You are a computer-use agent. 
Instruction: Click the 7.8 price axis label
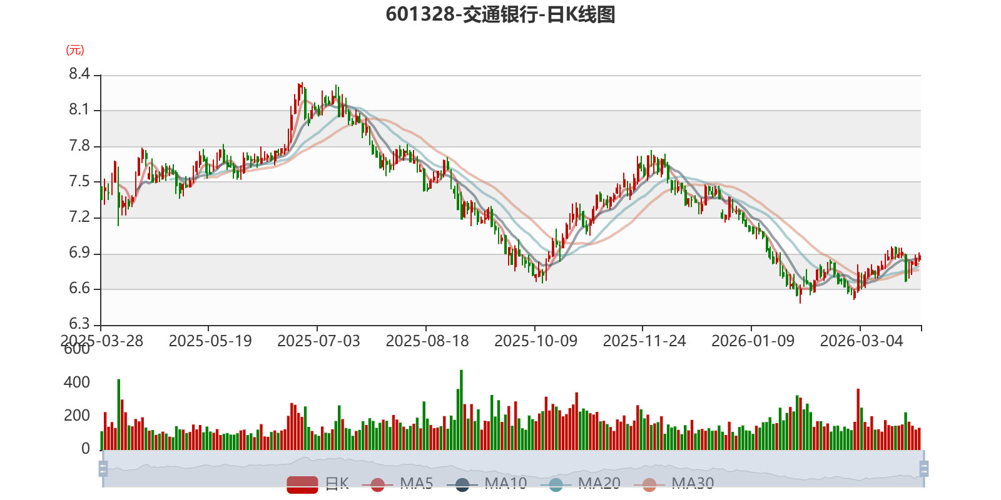click(79, 146)
